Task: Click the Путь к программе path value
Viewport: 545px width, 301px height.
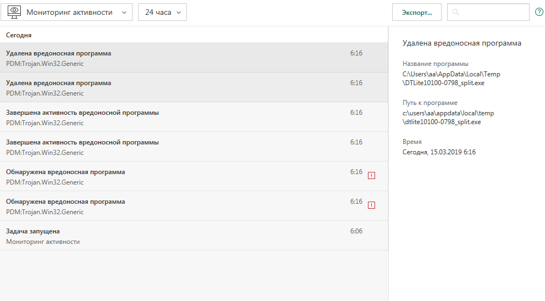Action: tap(448, 117)
